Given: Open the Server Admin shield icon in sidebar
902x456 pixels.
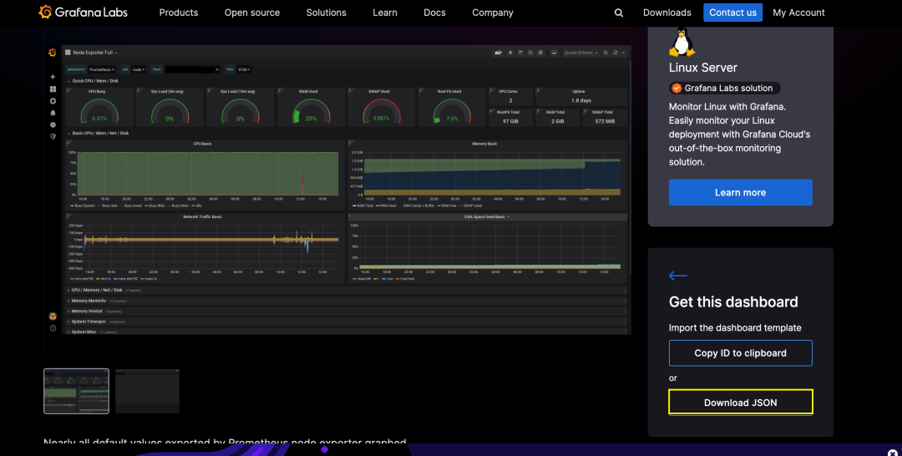Looking at the screenshot, I should 53,137.
